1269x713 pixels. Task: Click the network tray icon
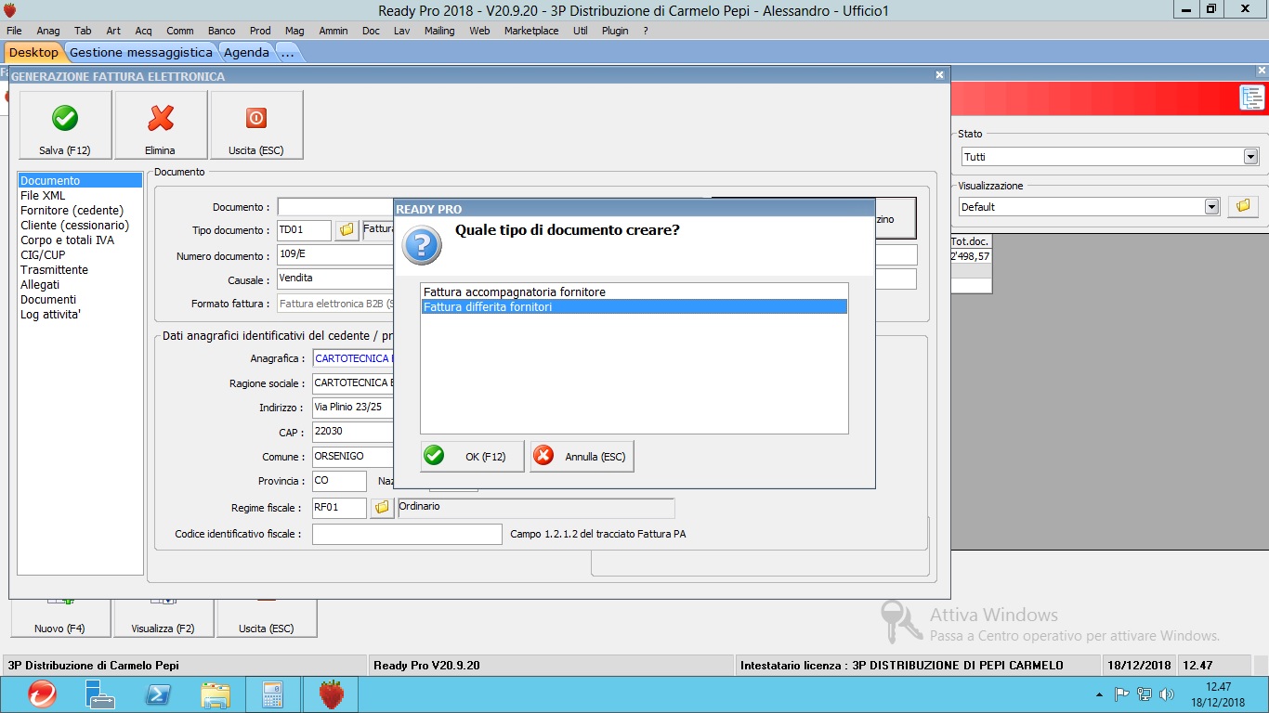tap(1145, 694)
